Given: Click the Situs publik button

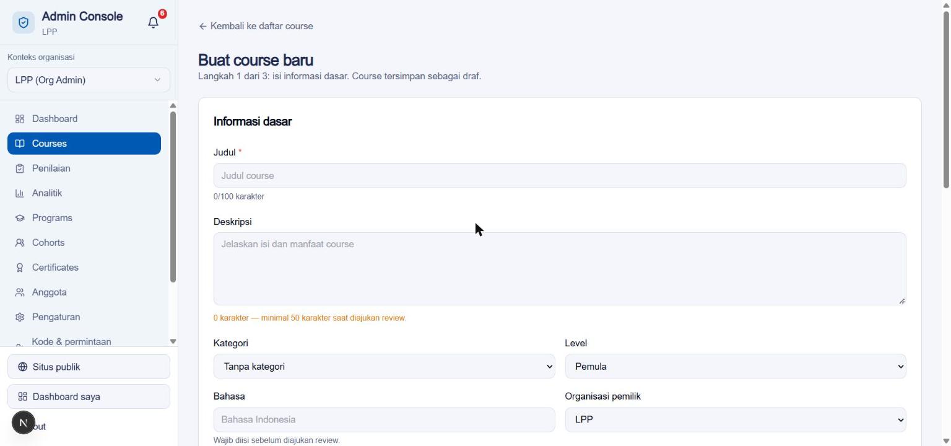Looking at the screenshot, I should pos(89,367).
